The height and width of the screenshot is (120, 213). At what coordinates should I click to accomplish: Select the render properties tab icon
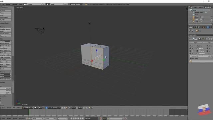pyautogui.click(x=194, y=27)
